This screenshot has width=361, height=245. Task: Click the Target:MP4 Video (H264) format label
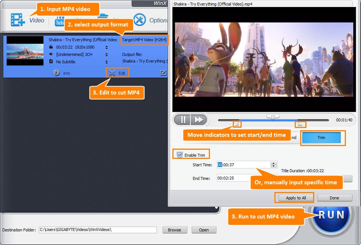click(144, 40)
